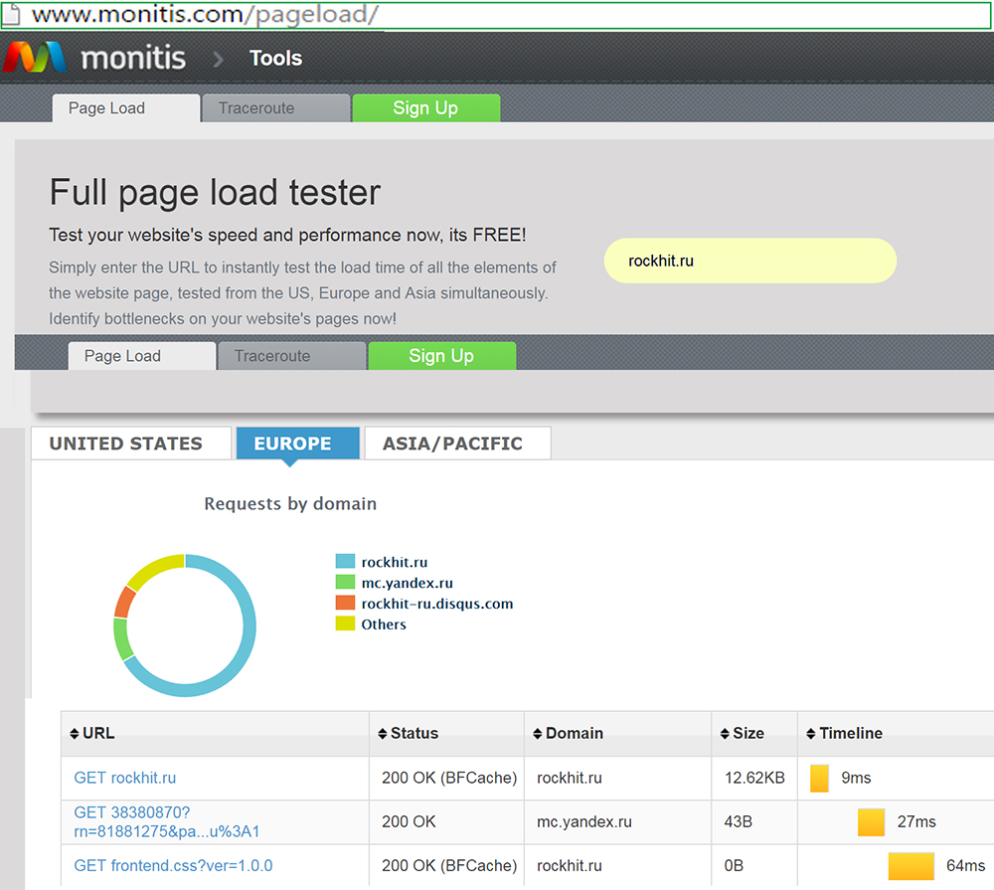The width and height of the screenshot is (994, 890).
Task: Open the GET frontend.css?ver=1.0.0 link
Action: (x=173, y=865)
